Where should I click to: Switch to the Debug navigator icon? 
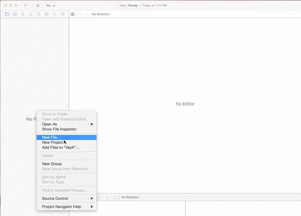[46, 14]
